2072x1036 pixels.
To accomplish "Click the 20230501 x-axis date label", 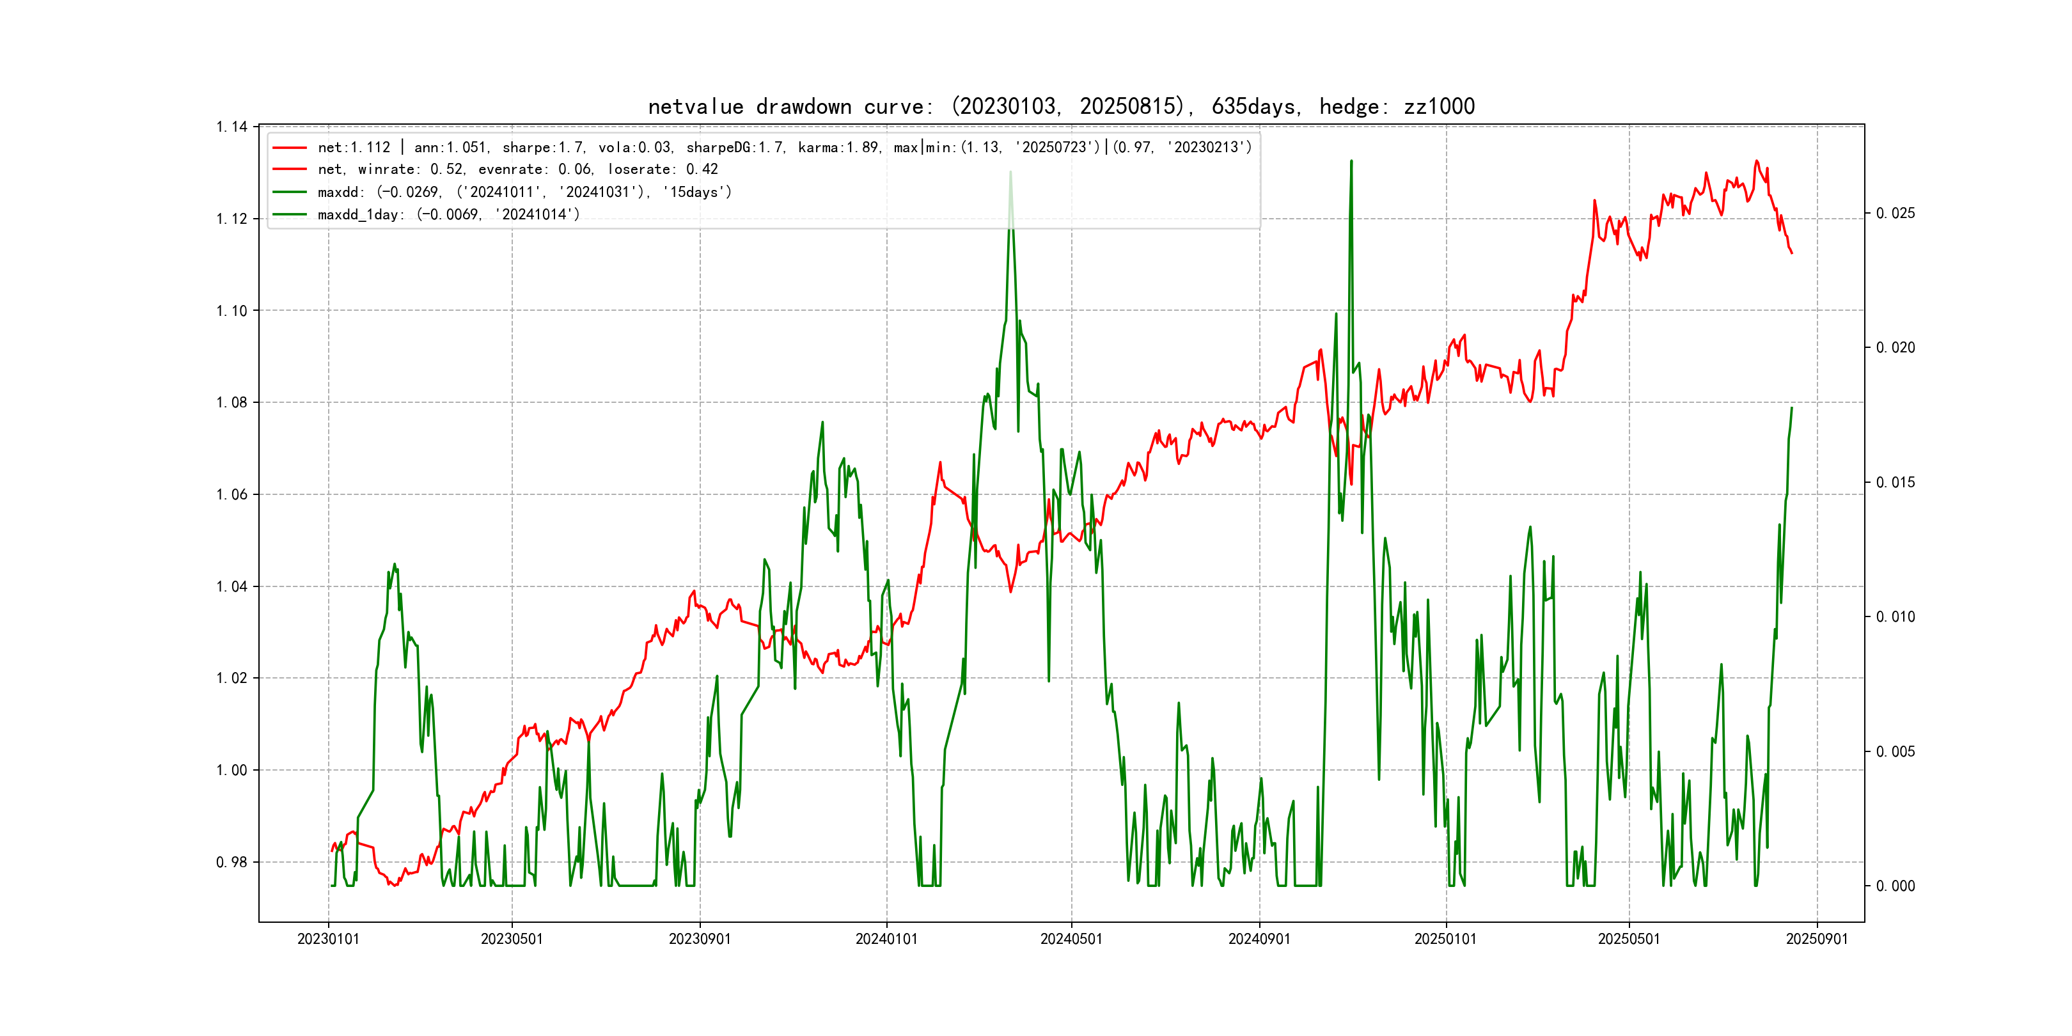I will (x=512, y=939).
